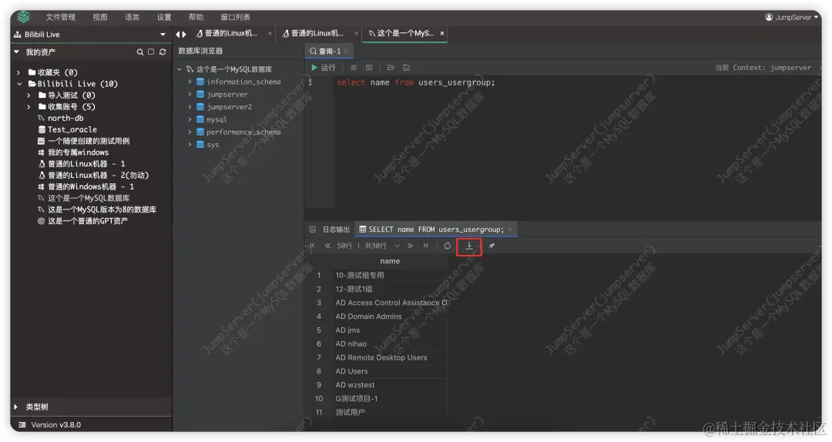This screenshot has height=442, width=832.
Task: Collapse the 我的资产 section
Action: (x=16, y=52)
